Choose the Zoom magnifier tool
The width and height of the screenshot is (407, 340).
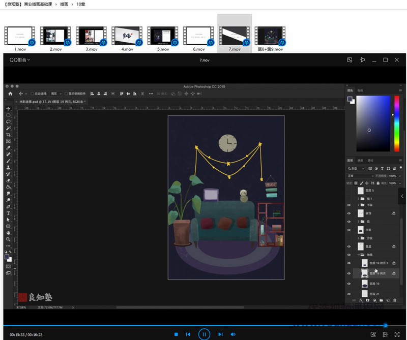(x=9, y=239)
